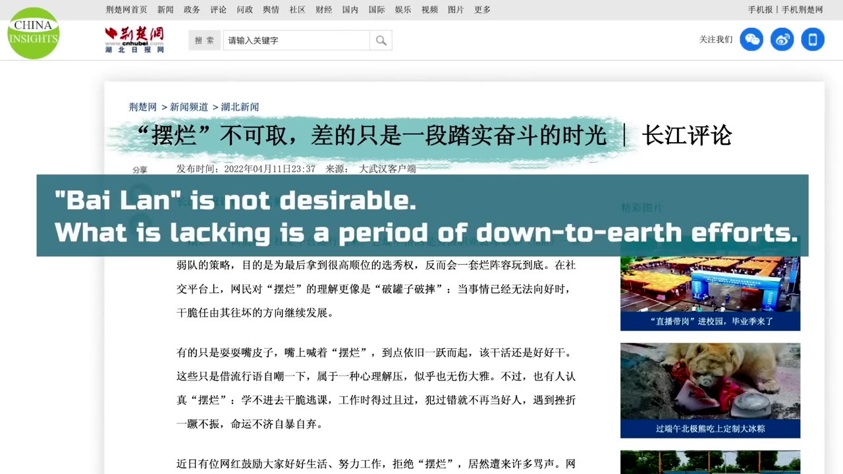Open the 问政 navigation item
Screen dimensions: 843x474
click(245, 10)
